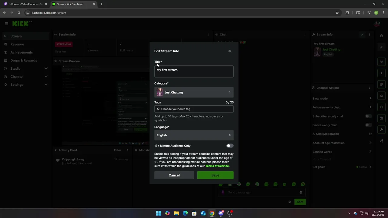Open the English language dropdown in the dialog
The image size is (388, 218).
pyautogui.click(x=194, y=135)
